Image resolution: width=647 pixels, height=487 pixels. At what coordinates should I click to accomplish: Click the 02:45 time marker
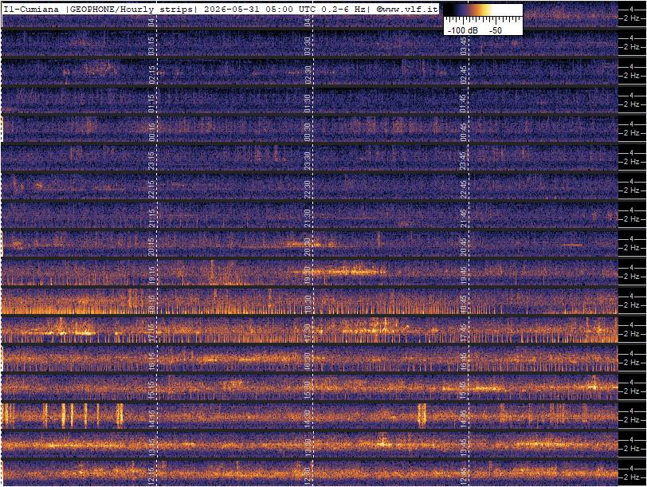[464, 75]
